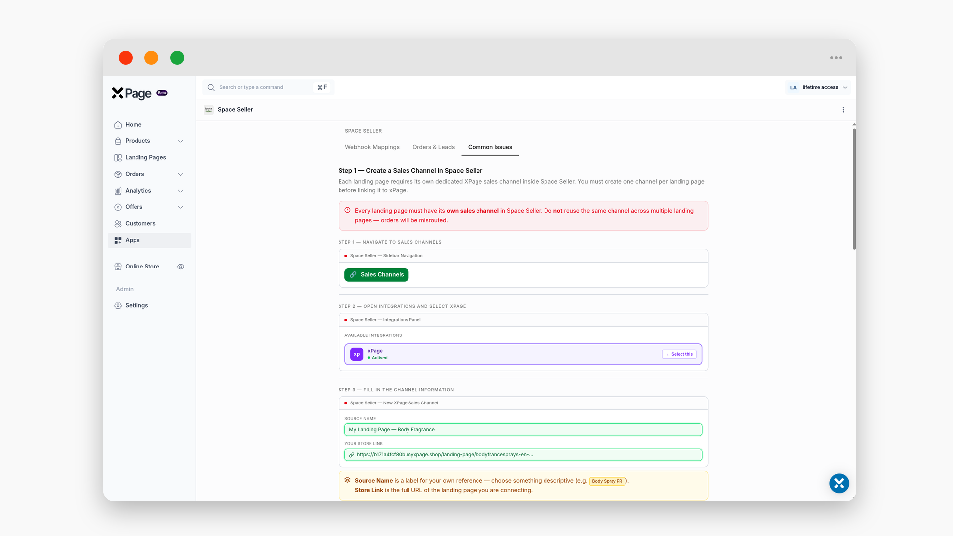Switch to the Webhook Mappings tab
The height and width of the screenshot is (536, 953).
tap(372, 147)
